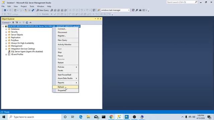Open Microsoft Edge from taskbar
The width and height of the screenshot is (214, 120).
pos(81,117)
